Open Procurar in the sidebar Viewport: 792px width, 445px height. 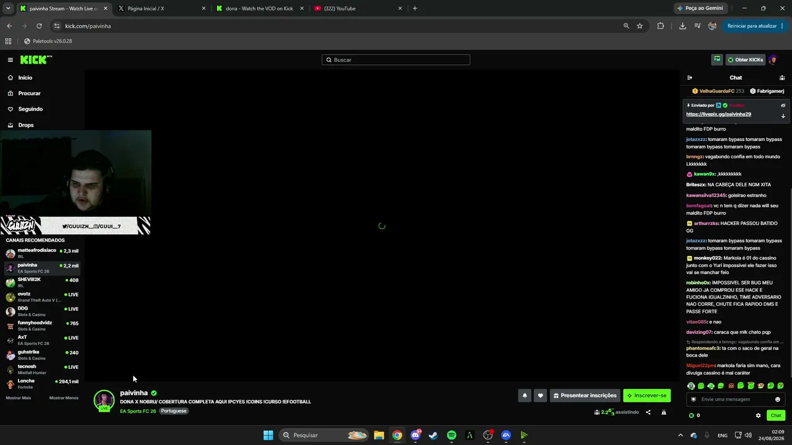click(29, 93)
